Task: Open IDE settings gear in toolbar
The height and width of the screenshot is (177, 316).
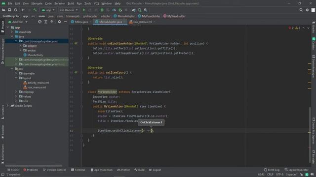Action: pos(307,10)
